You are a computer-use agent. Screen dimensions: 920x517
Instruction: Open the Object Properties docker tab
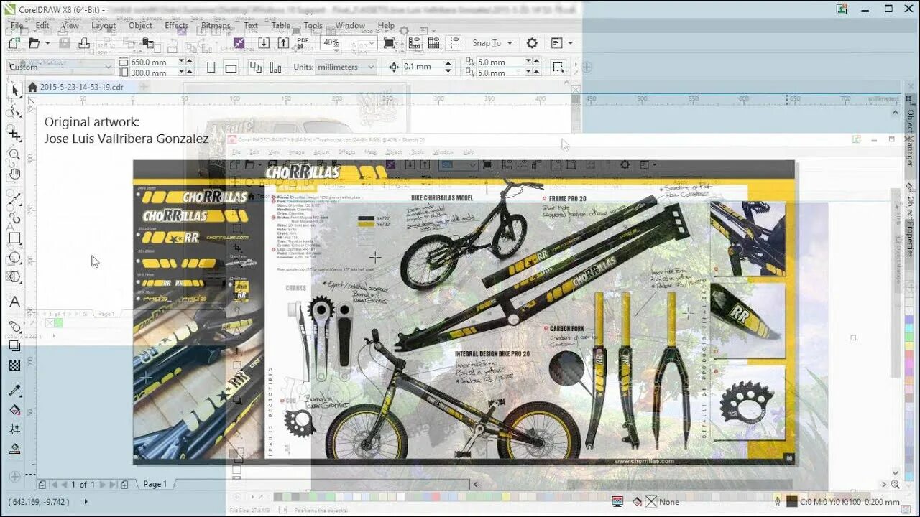[910, 219]
